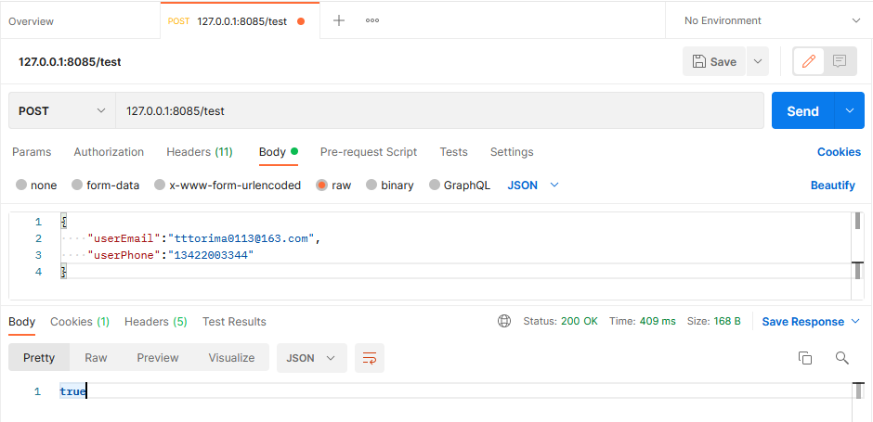Image resolution: width=873 pixels, height=422 pixels.
Task: Select the request Body tab
Action: [x=279, y=152]
